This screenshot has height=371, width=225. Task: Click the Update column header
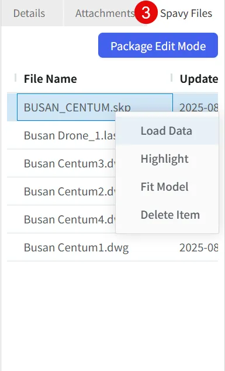[x=199, y=79]
